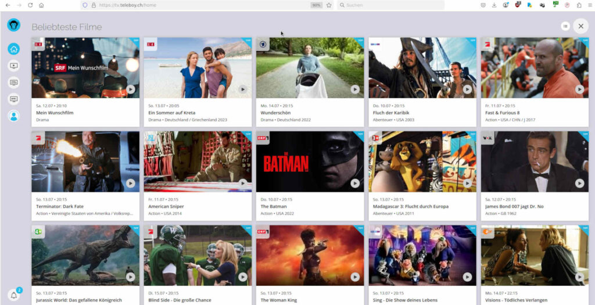This screenshot has width=595, height=305.
Task: Play Ein Sommer auf Kreta
Action: pyautogui.click(x=243, y=89)
